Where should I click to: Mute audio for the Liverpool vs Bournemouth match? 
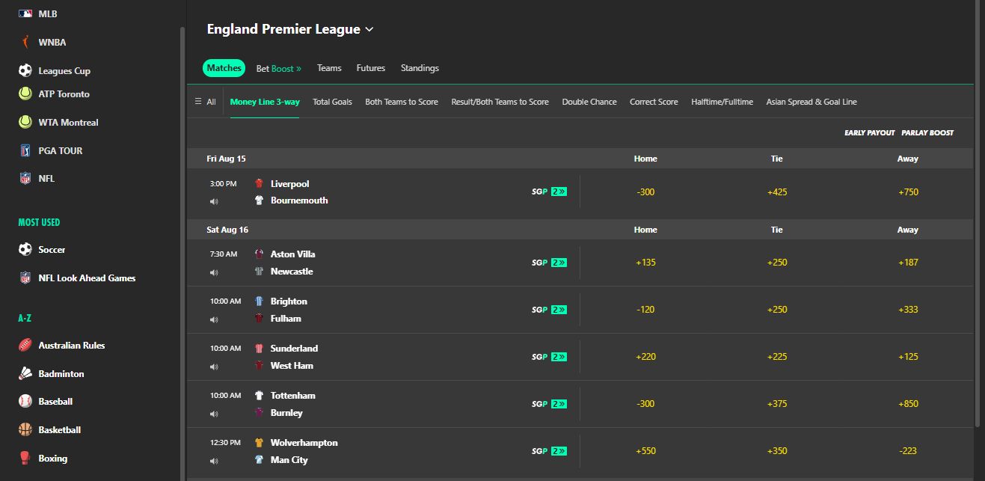(x=215, y=201)
